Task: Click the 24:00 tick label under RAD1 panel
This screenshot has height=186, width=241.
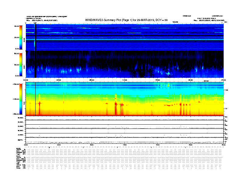Action: (223, 80)
